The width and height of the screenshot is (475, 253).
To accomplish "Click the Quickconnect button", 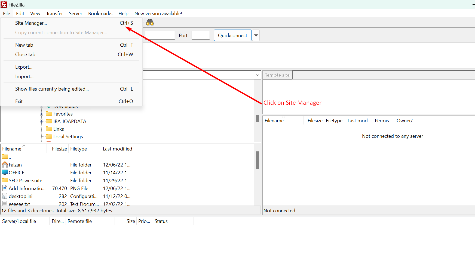I will 232,36.
